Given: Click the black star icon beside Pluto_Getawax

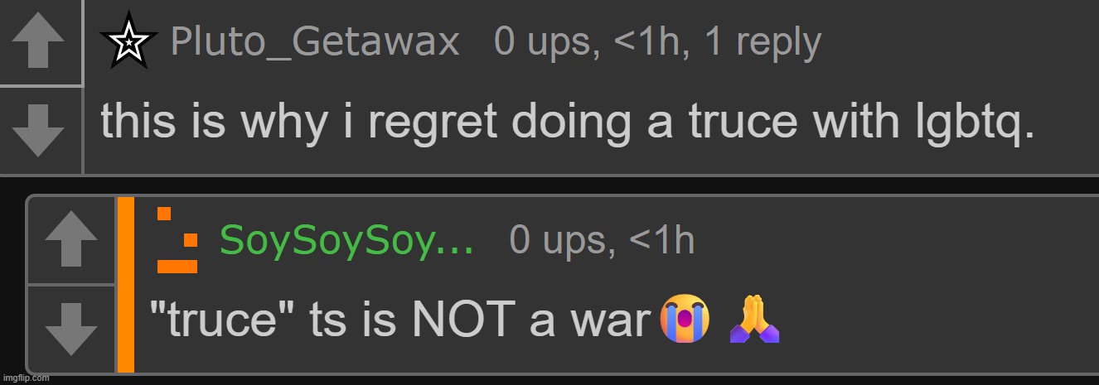Looking at the screenshot, I should [128, 41].
